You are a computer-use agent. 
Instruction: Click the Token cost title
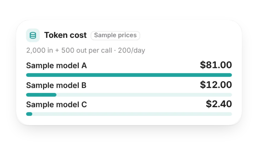tap(65, 35)
